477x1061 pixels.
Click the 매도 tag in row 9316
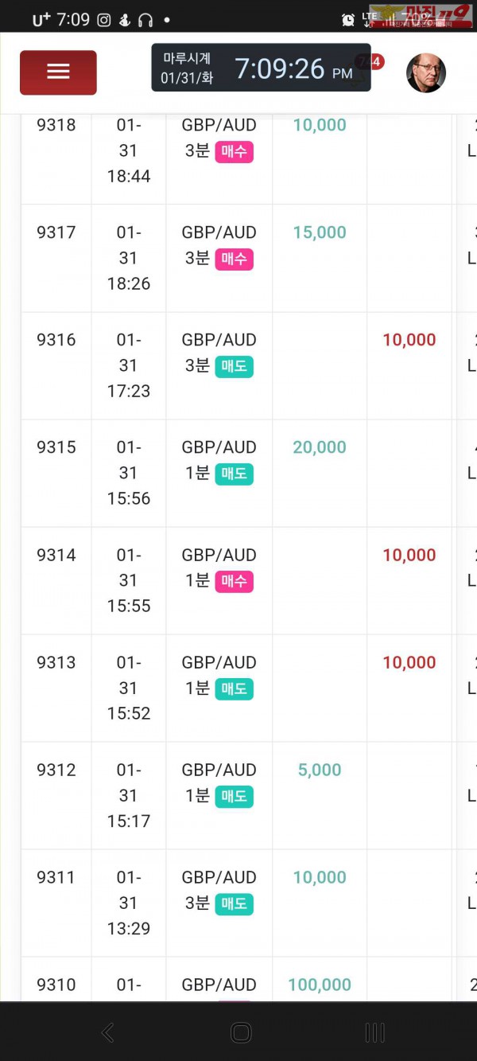pos(234,366)
